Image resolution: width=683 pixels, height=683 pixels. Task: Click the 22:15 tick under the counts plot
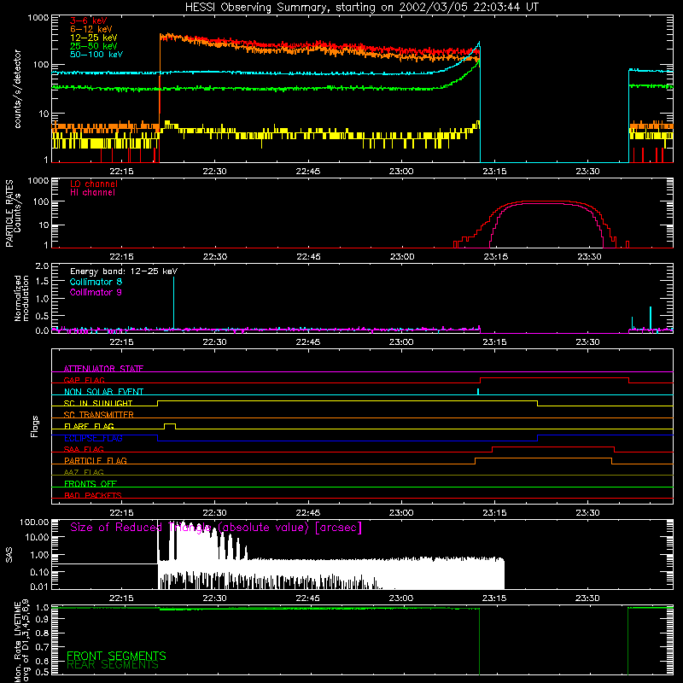[121, 172]
